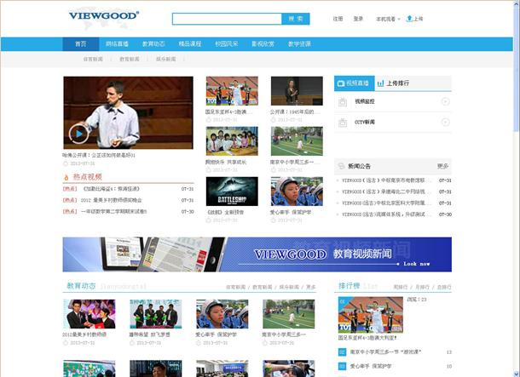Click 娱乐新闻 in the gray sub-navigation bar
The height and width of the screenshot is (377, 520).
(166, 60)
